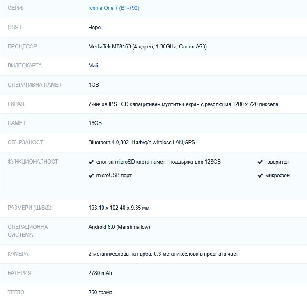Select the ЕКРАН row label
The height and width of the screenshot is (300, 307).
pyautogui.click(x=16, y=104)
